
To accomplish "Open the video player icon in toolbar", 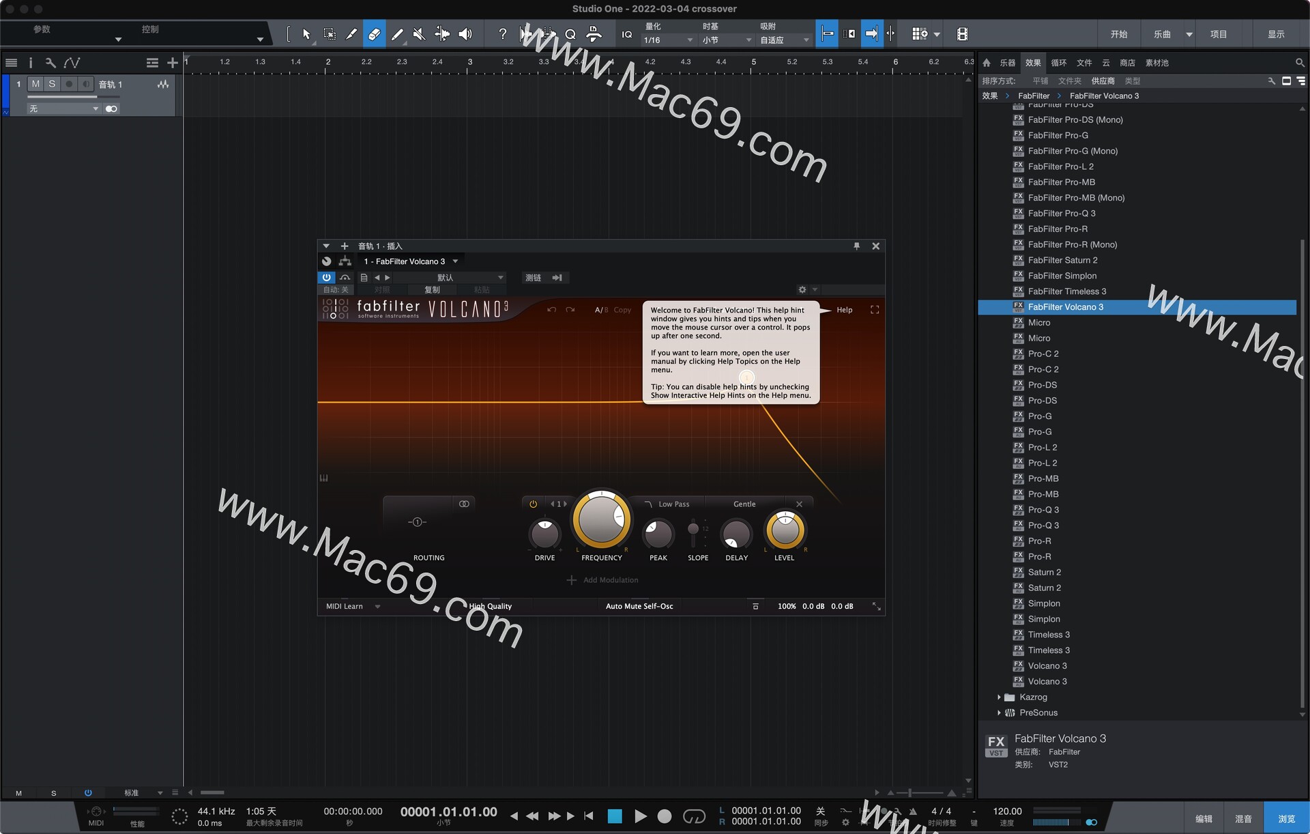I will pos(962,34).
